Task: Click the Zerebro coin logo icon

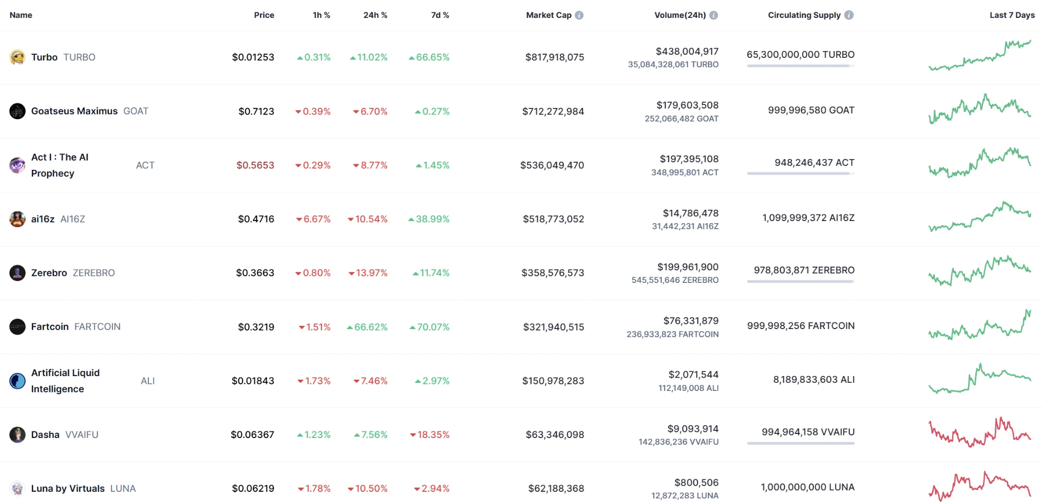Action: tap(17, 273)
